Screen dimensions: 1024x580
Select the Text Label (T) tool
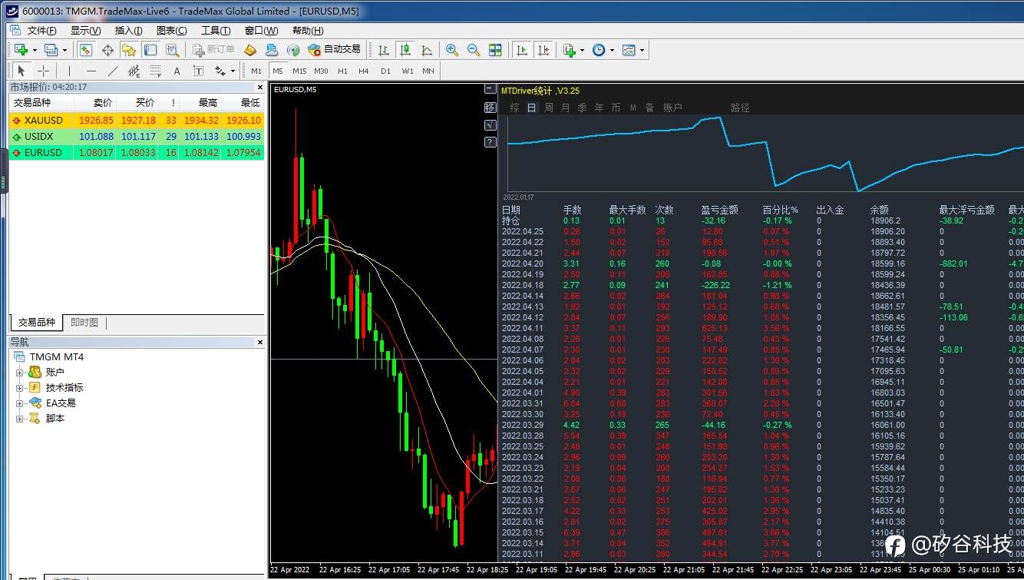click(x=198, y=71)
